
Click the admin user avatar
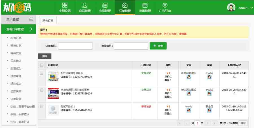pos(231,8)
